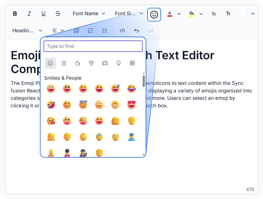Select the Smilies & People category tab
Screen dimensions: 263x199
click(x=50, y=63)
